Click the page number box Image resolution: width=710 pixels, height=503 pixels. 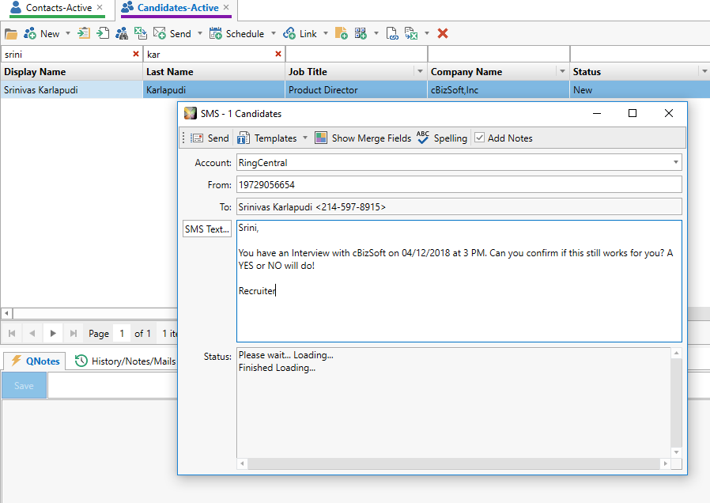tap(122, 334)
